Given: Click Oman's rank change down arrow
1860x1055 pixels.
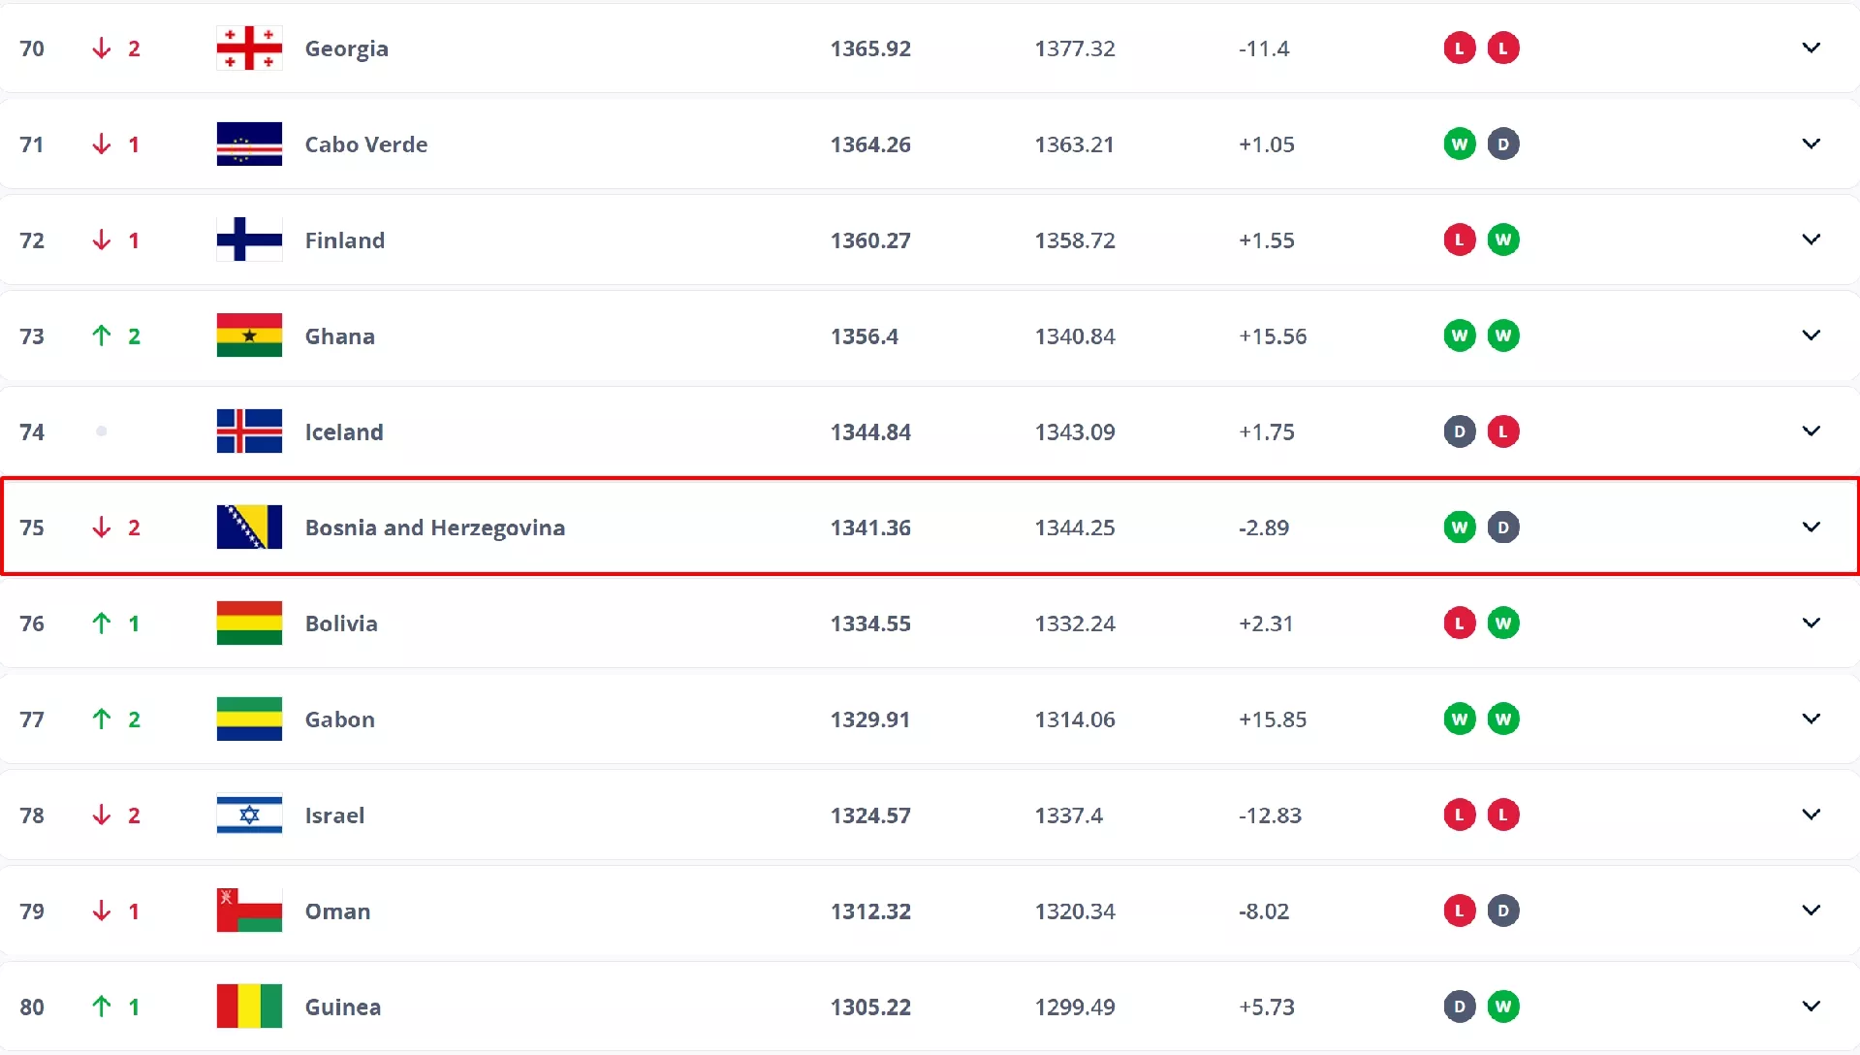Looking at the screenshot, I should point(102,911).
